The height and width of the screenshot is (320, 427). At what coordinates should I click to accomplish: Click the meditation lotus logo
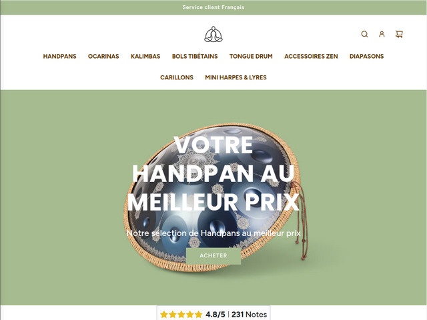pyautogui.click(x=213, y=34)
